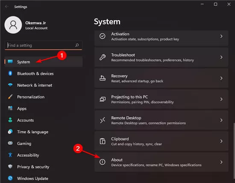The width and height of the screenshot is (235, 183).
Task: Expand the About chevron arrow
Action: (221, 162)
